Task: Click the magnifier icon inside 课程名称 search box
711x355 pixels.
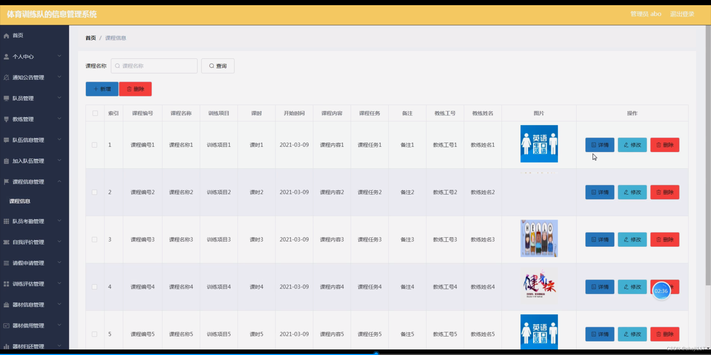Action: tap(117, 66)
